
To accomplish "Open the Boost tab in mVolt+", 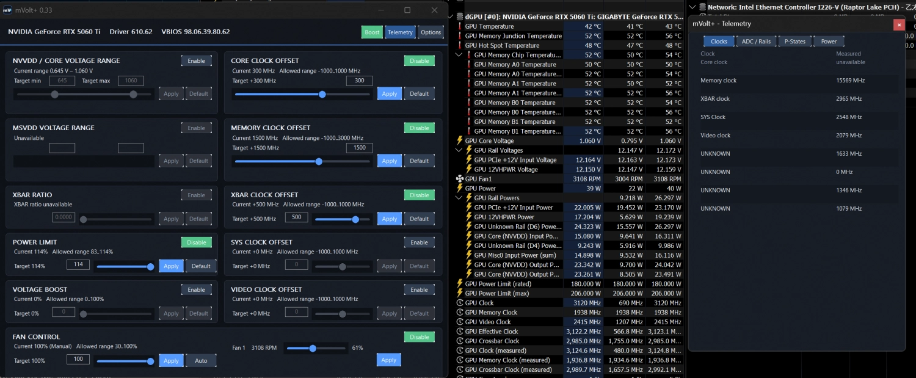I will (x=372, y=32).
